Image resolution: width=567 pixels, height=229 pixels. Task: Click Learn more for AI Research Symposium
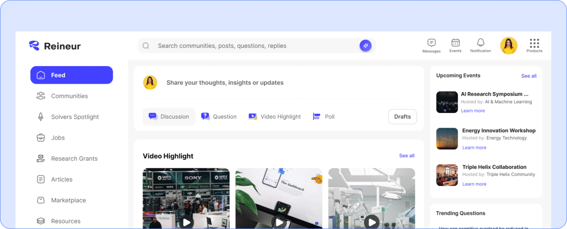(x=473, y=111)
